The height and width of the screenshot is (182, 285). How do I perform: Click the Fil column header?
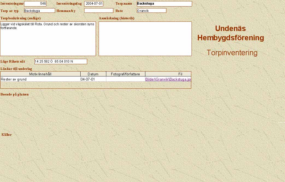tap(168, 74)
